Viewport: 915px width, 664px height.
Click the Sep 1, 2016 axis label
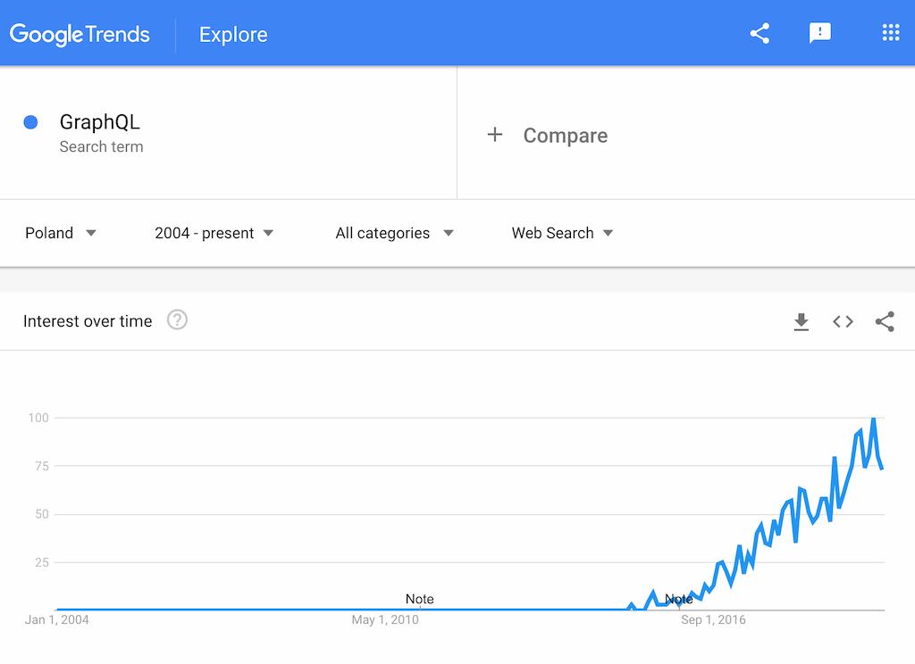712,619
